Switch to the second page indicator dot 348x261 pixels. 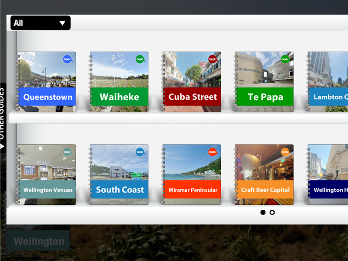(272, 212)
